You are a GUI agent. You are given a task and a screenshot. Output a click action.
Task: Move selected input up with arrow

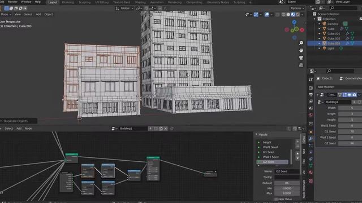tap(298, 153)
